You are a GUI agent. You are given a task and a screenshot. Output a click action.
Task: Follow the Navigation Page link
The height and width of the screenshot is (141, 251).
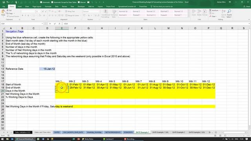point(15,31)
